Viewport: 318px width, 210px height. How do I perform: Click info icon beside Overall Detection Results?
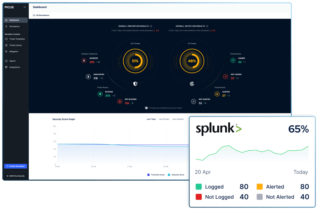click(x=207, y=26)
